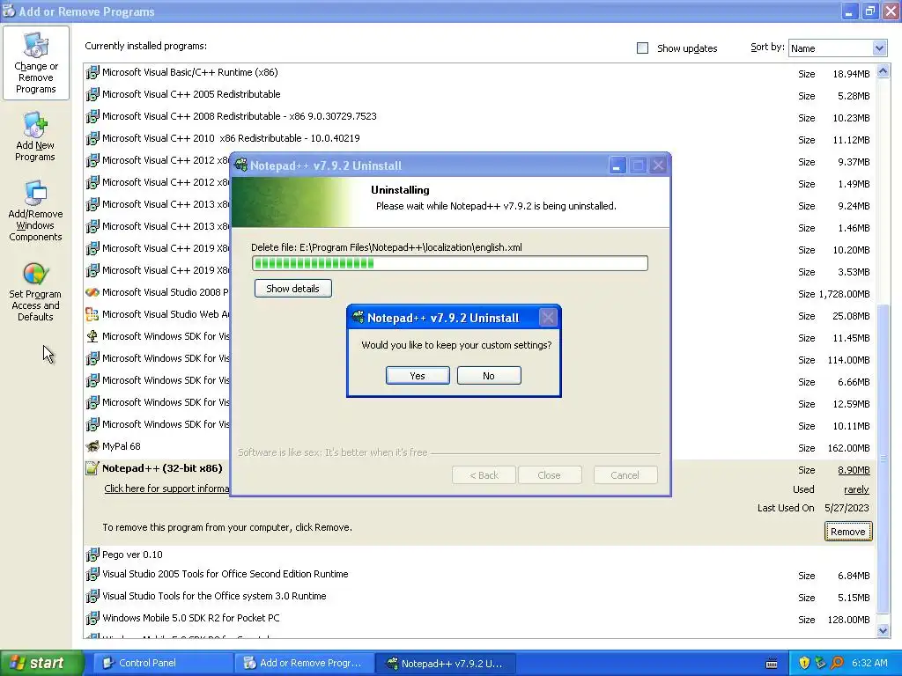902x676 pixels.
Task: Click Visual Studio Tools Office 3.0 Runtime icon
Action: pos(92,596)
